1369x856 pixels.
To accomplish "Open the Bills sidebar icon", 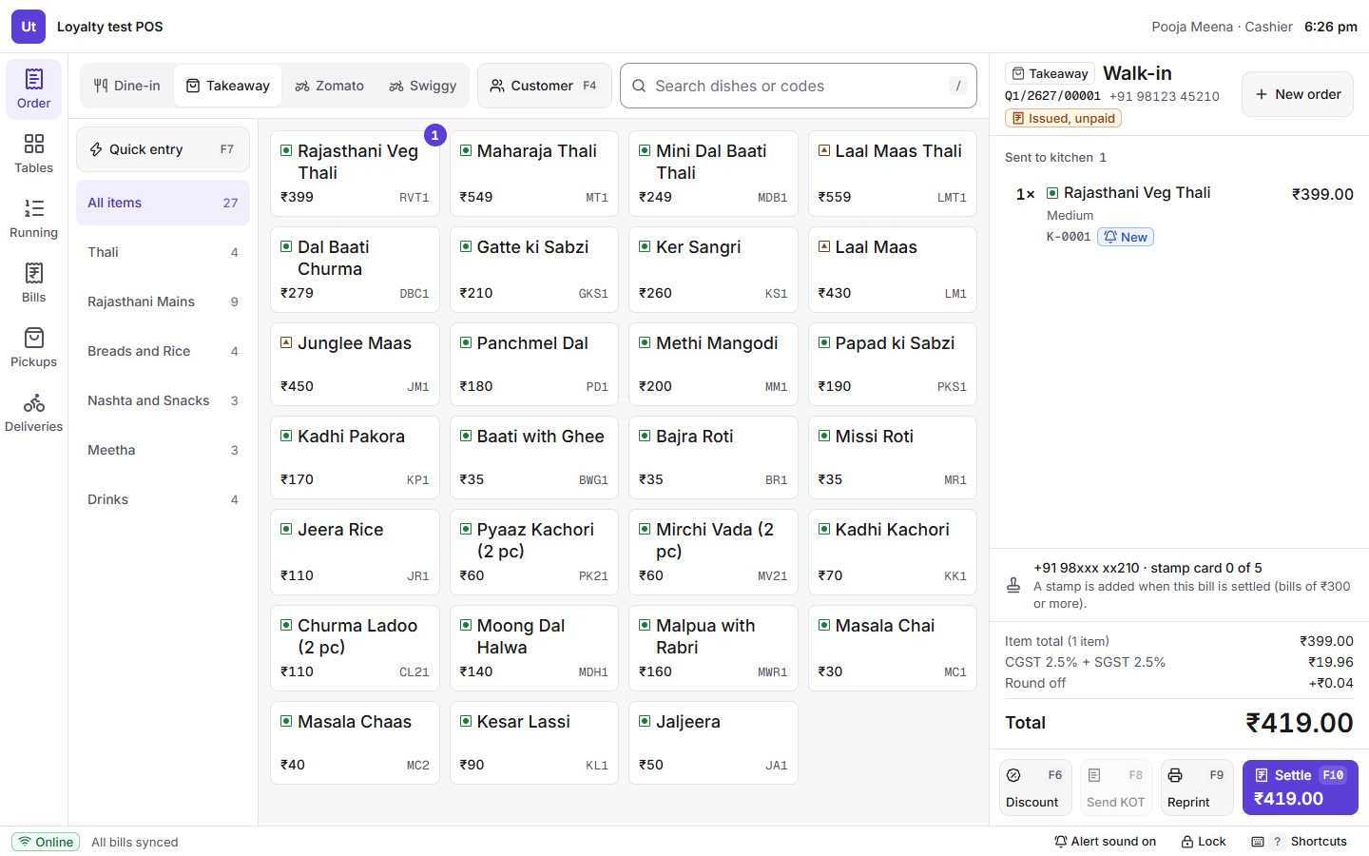I will pos(33,283).
